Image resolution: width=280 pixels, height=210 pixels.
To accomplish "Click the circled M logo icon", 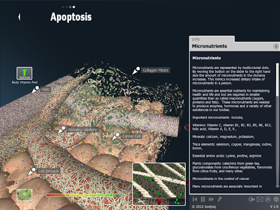I will pyautogui.click(x=267, y=199).
